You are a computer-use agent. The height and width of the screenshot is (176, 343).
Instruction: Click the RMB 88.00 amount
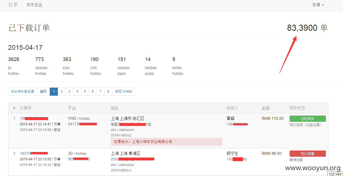(x=272, y=153)
